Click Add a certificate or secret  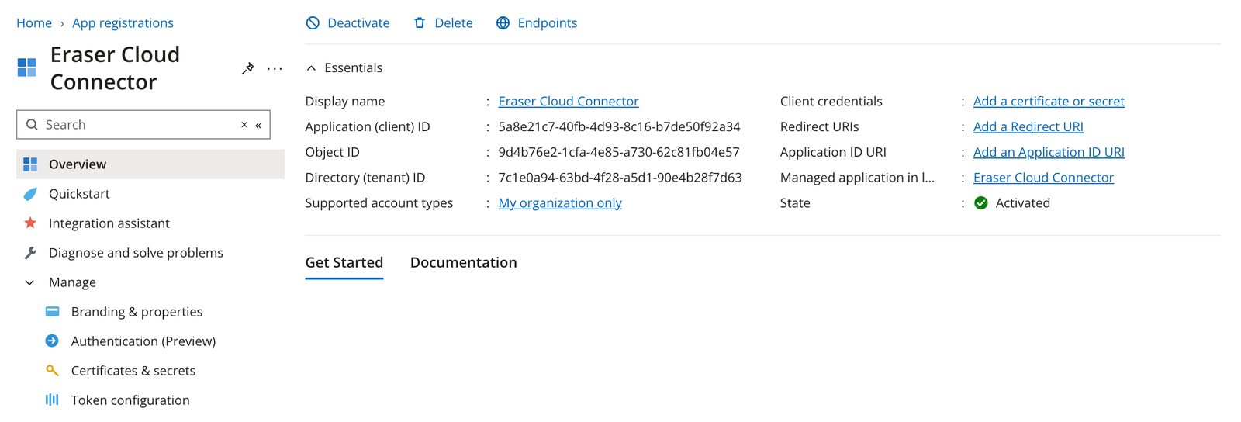[1049, 102]
